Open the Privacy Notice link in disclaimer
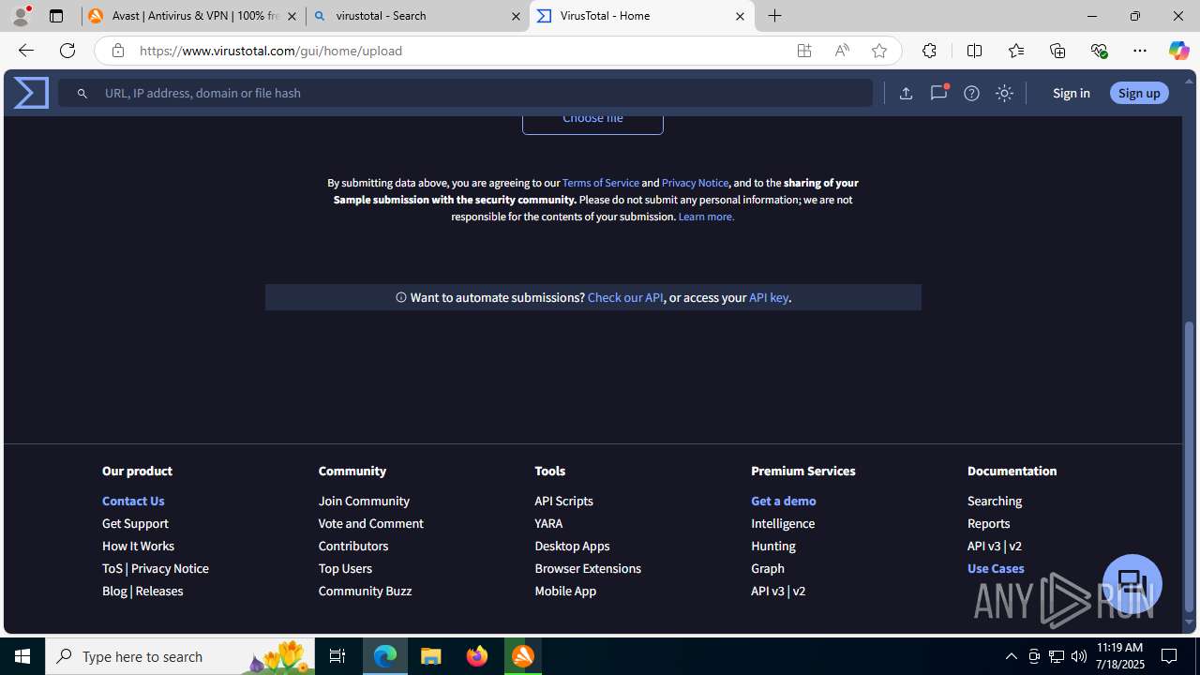Screen dimensions: 1200x675 (x=695, y=183)
